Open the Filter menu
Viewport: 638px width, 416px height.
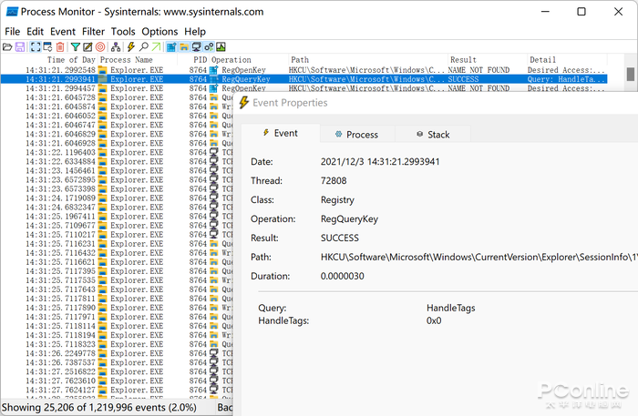tap(93, 31)
